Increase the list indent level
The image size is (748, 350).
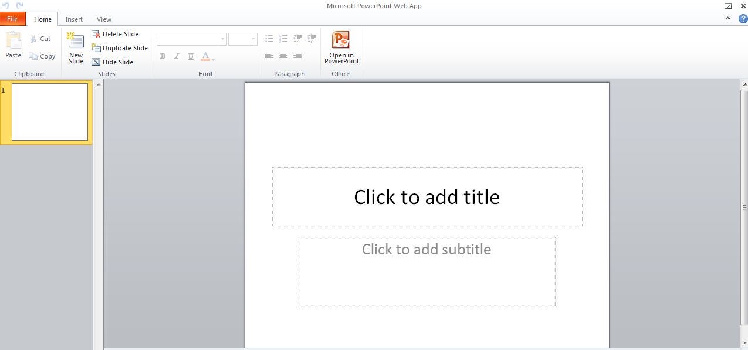312,39
